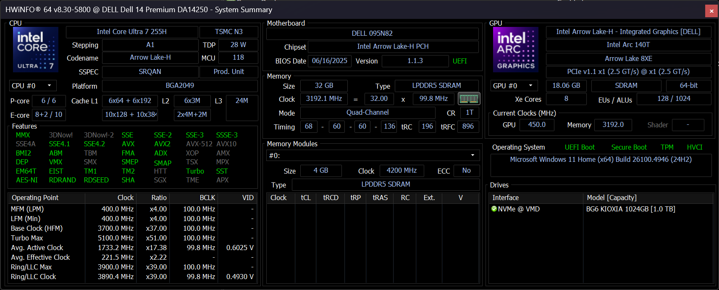
Task: Click the Intel Core Ultra 7 logo
Action: click(x=36, y=50)
